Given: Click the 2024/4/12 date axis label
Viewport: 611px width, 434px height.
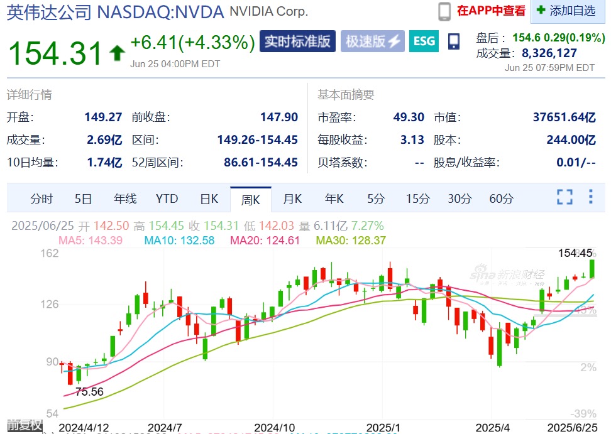Looking at the screenshot, I should pos(84,428).
